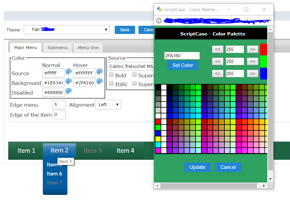Save the theme settings
Viewport: 290px width, 201px height.
tap(125, 30)
